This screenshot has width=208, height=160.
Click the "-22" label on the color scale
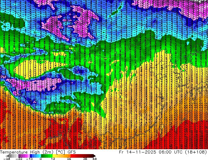(x=19, y=159)
